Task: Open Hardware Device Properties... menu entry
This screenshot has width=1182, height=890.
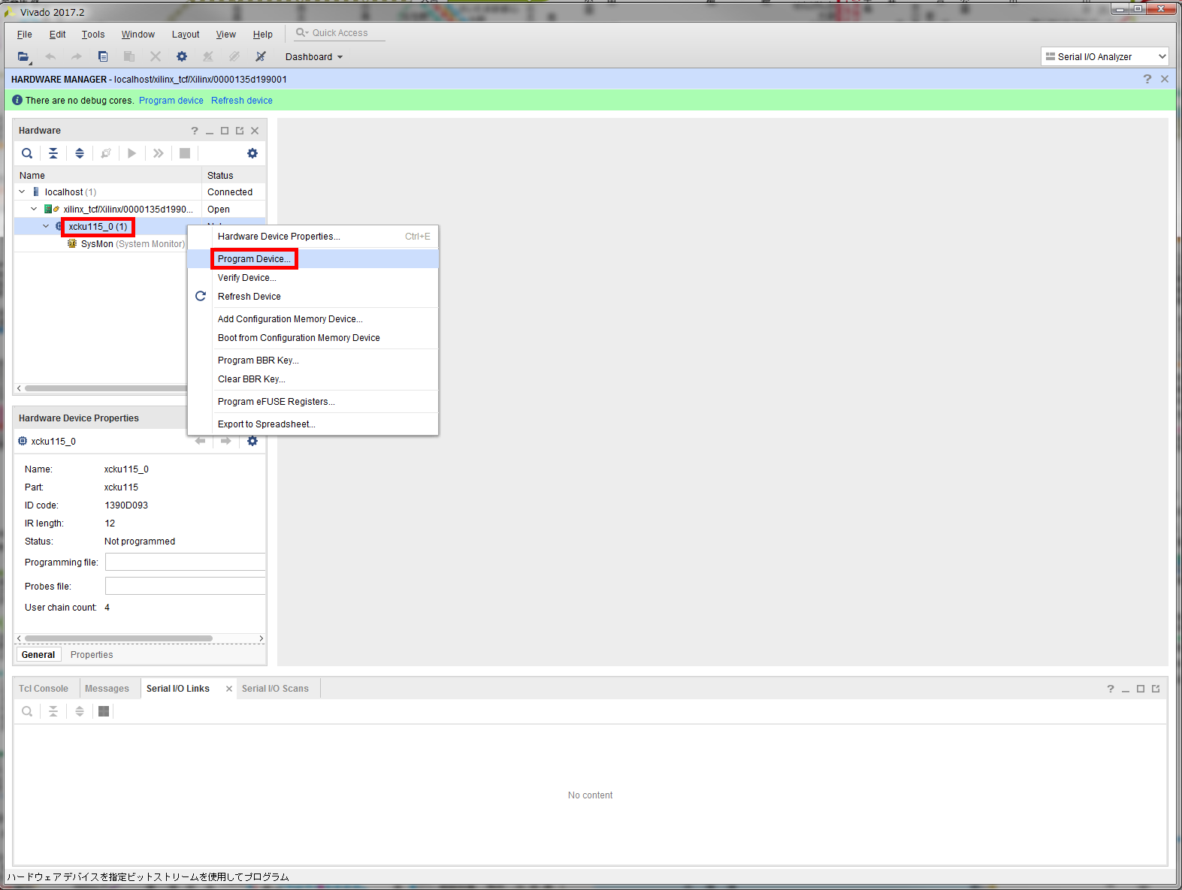Action: pos(313,237)
